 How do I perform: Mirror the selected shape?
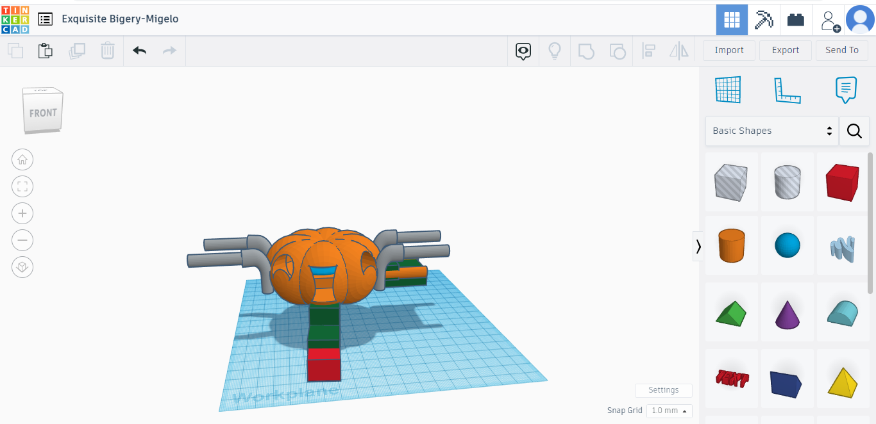pyautogui.click(x=678, y=51)
